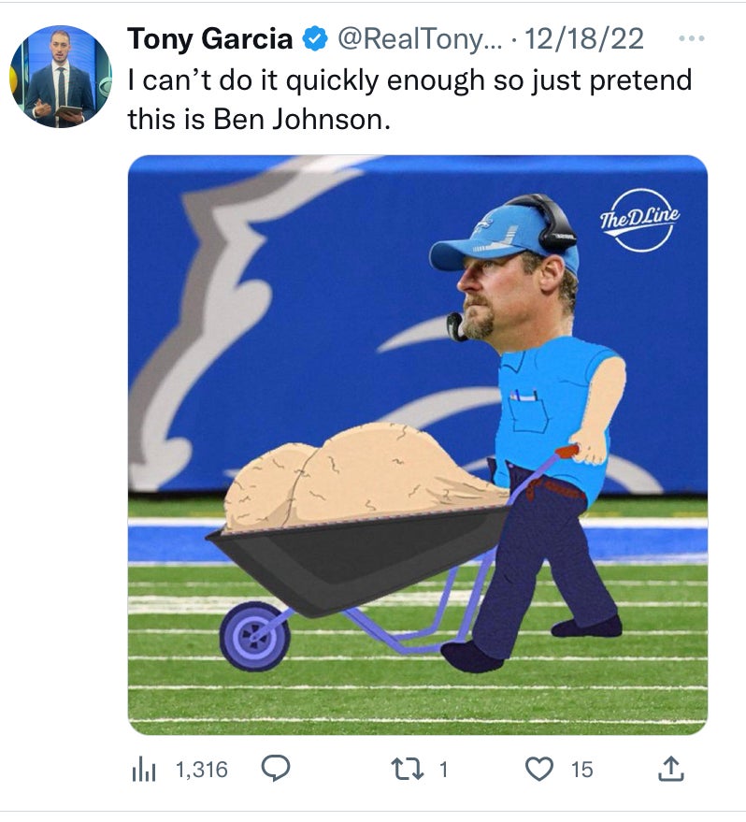Screen dimensions: 746x822
Task: Reply using the speech bubble icon
Action: [273, 769]
